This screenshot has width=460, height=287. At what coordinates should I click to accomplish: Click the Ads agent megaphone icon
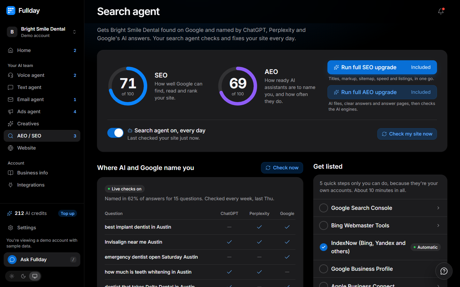(11, 112)
